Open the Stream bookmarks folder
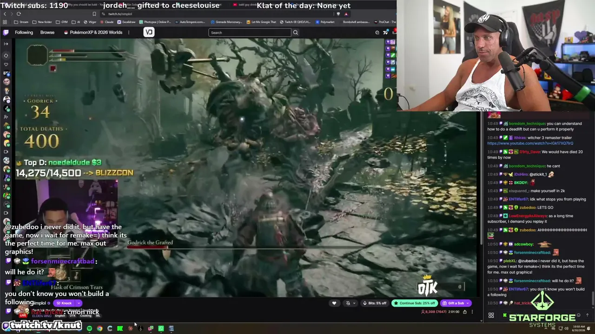This screenshot has width=595, height=334. coord(21,22)
